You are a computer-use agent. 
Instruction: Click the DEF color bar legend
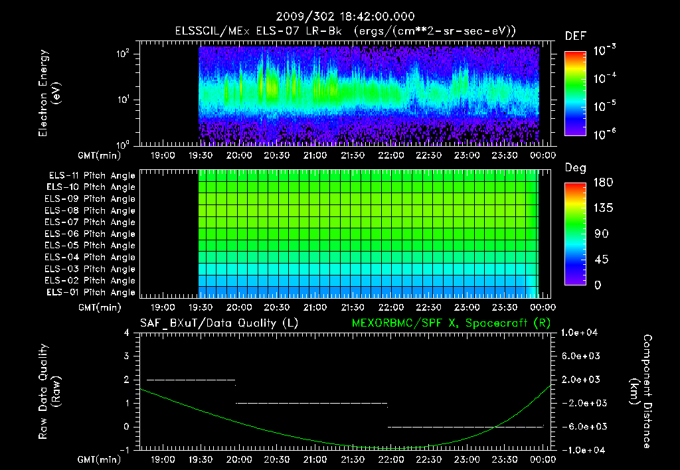[x=575, y=93]
